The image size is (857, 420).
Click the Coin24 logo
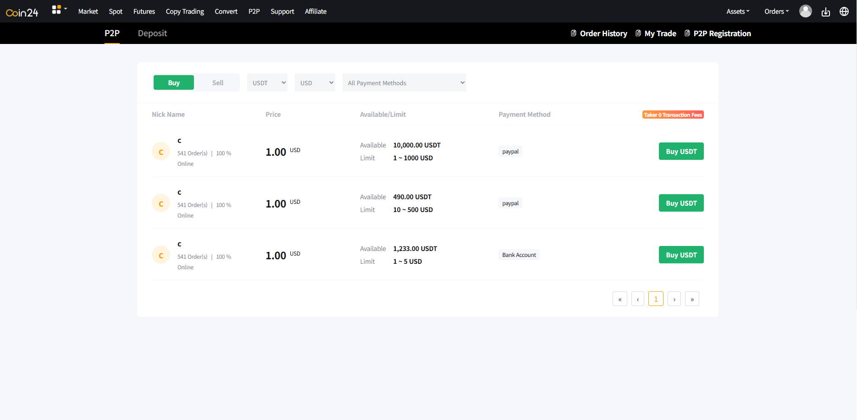[22, 12]
